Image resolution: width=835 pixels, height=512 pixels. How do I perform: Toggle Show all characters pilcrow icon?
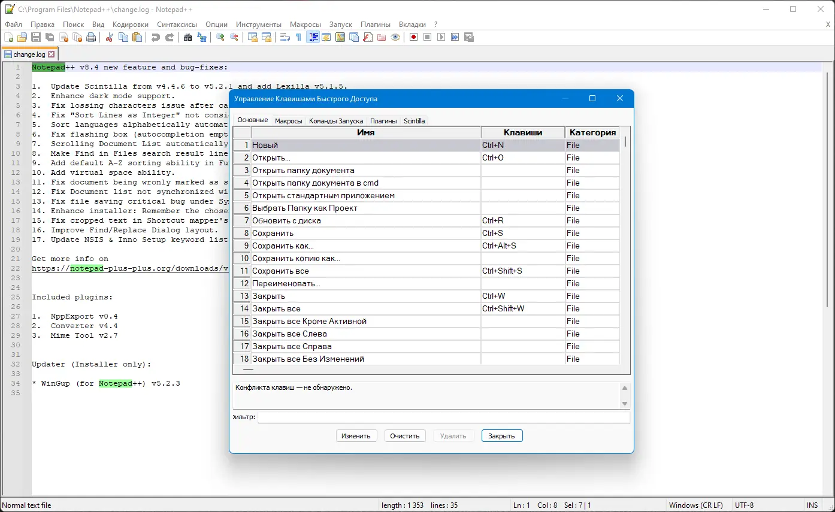pyautogui.click(x=298, y=37)
